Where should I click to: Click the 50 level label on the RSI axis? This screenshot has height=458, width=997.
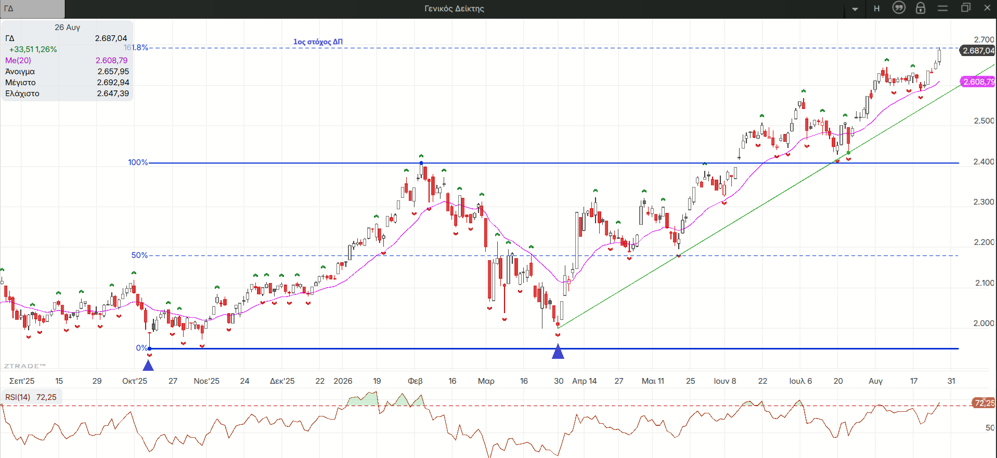pyautogui.click(x=990, y=428)
